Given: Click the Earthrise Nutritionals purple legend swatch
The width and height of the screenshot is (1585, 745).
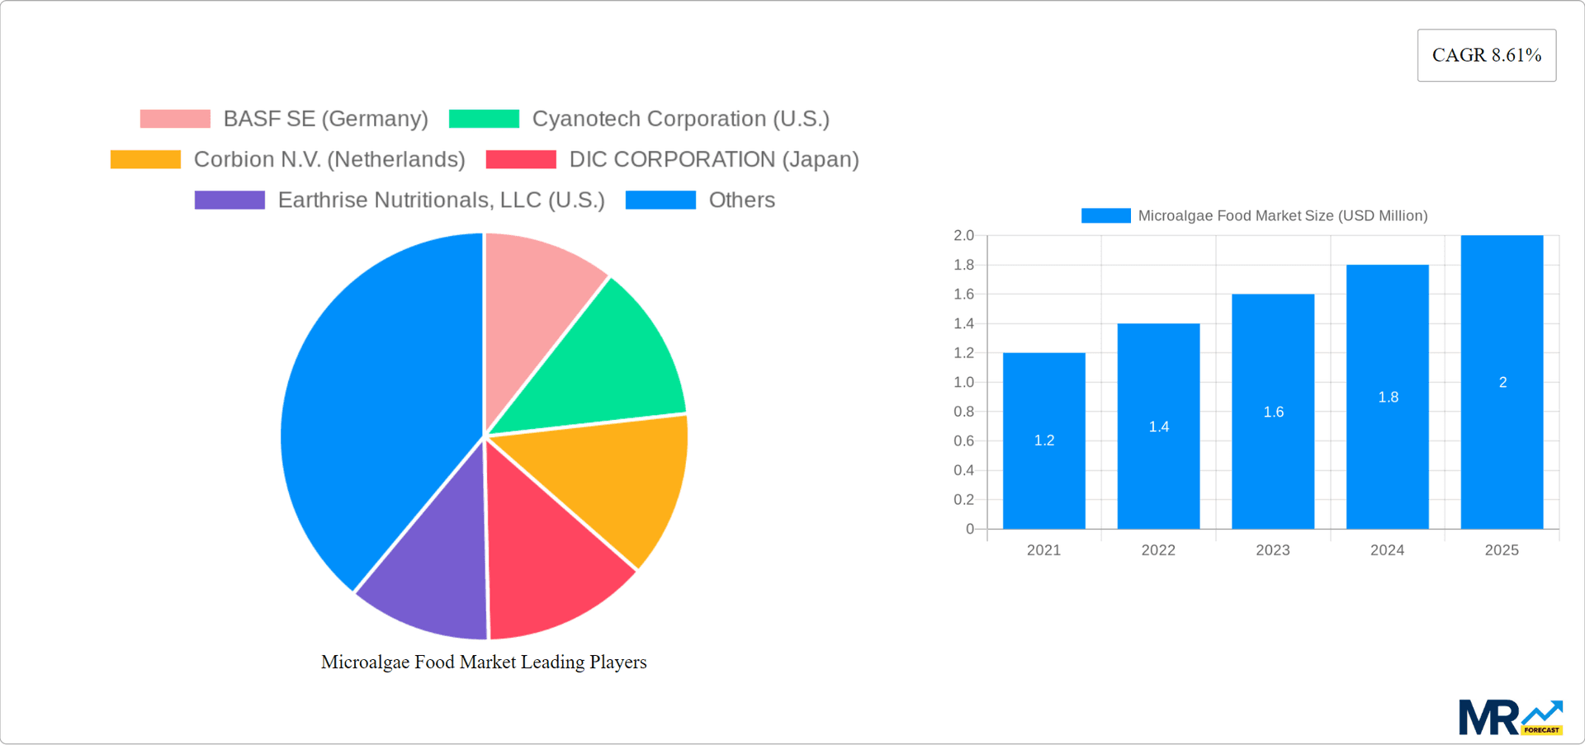Looking at the screenshot, I should tap(229, 199).
